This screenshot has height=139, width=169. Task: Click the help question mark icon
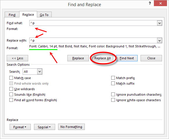pyautogui.click(x=150, y=3)
